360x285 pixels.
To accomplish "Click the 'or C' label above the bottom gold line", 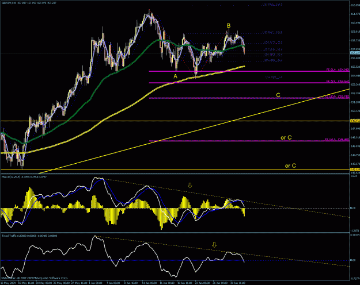I will tap(290, 165).
